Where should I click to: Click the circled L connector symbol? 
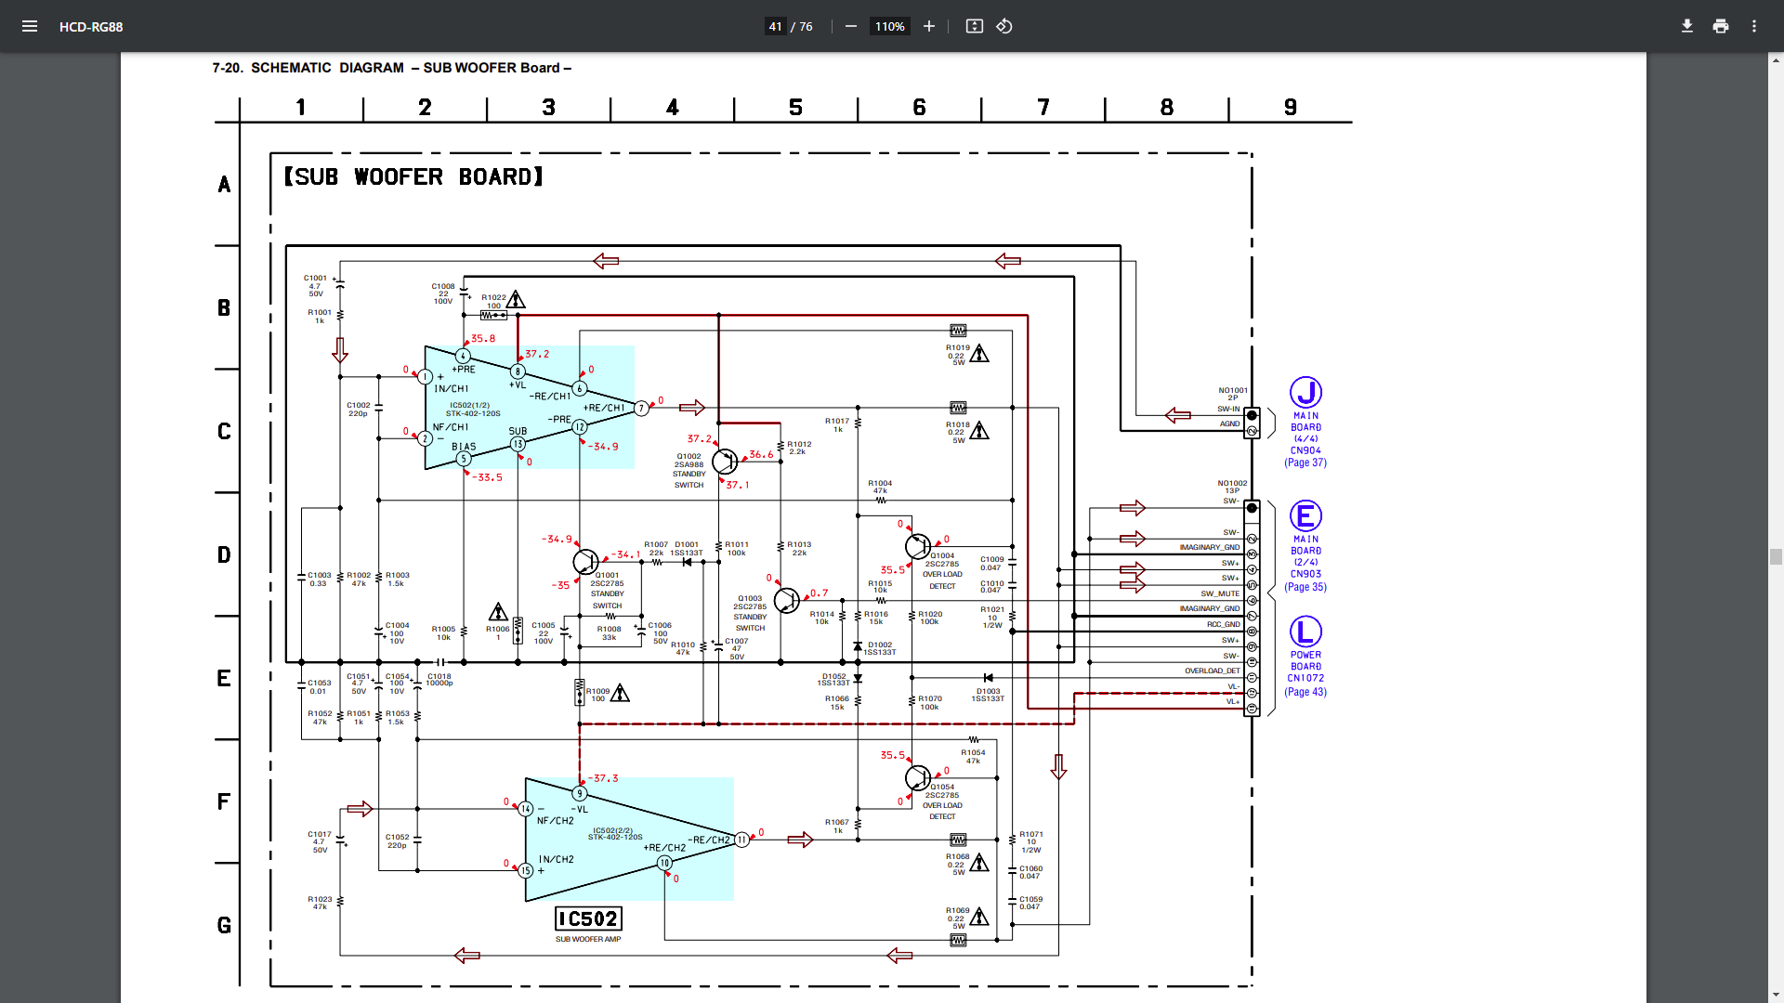point(1305,632)
